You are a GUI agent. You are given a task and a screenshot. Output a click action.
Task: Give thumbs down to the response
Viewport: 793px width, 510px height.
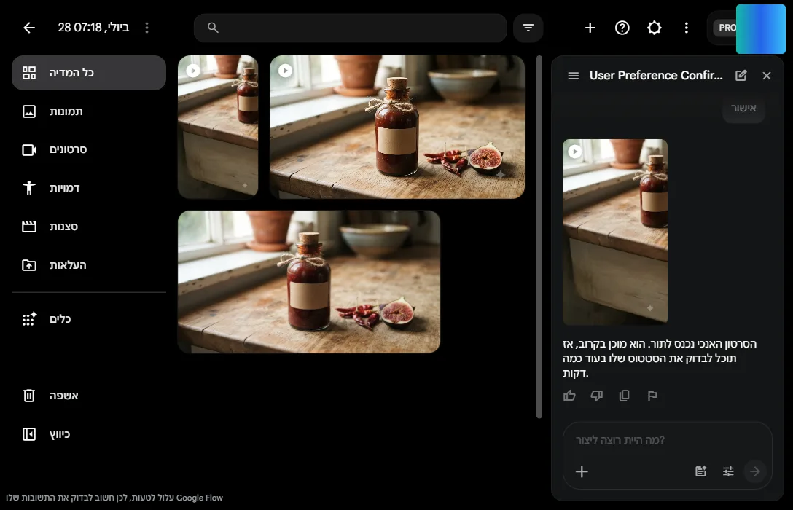coord(597,396)
